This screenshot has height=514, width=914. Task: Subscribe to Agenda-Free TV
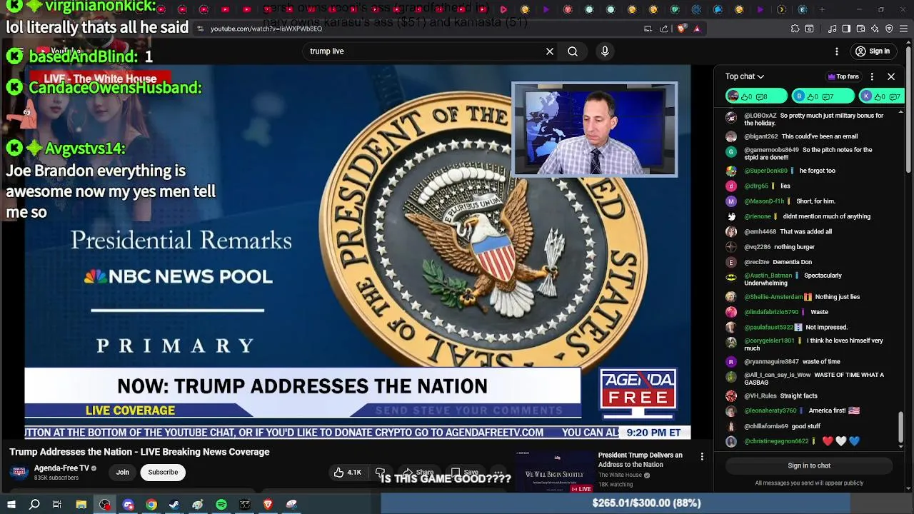pyautogui.click(x=163, y=472)
